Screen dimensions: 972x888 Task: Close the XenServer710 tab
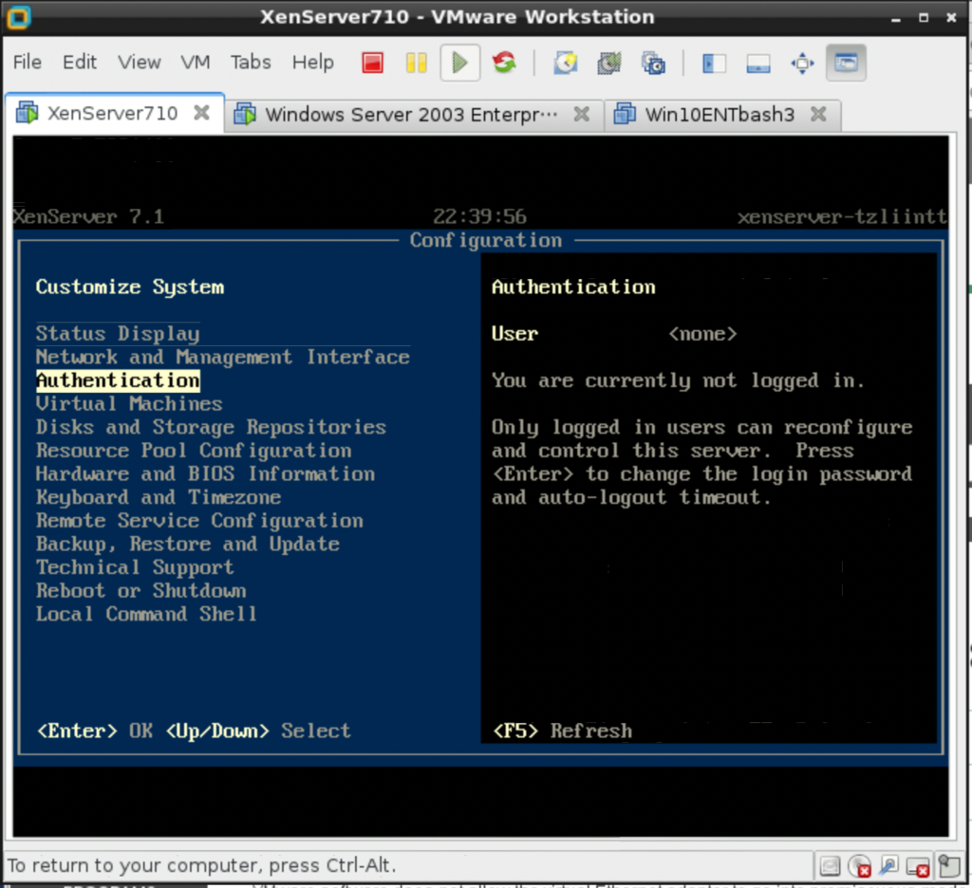pos(201,113)
